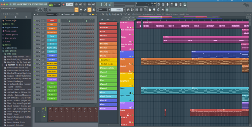Select the Coconut Pluck channel button

pos(52,32)
